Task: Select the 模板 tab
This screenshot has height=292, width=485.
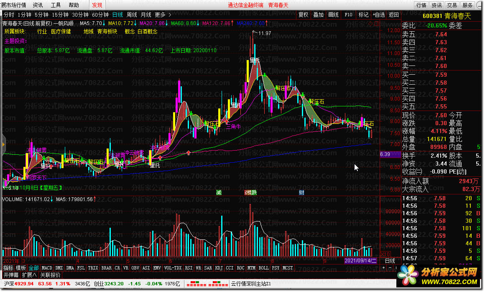Action: [21, 268]
